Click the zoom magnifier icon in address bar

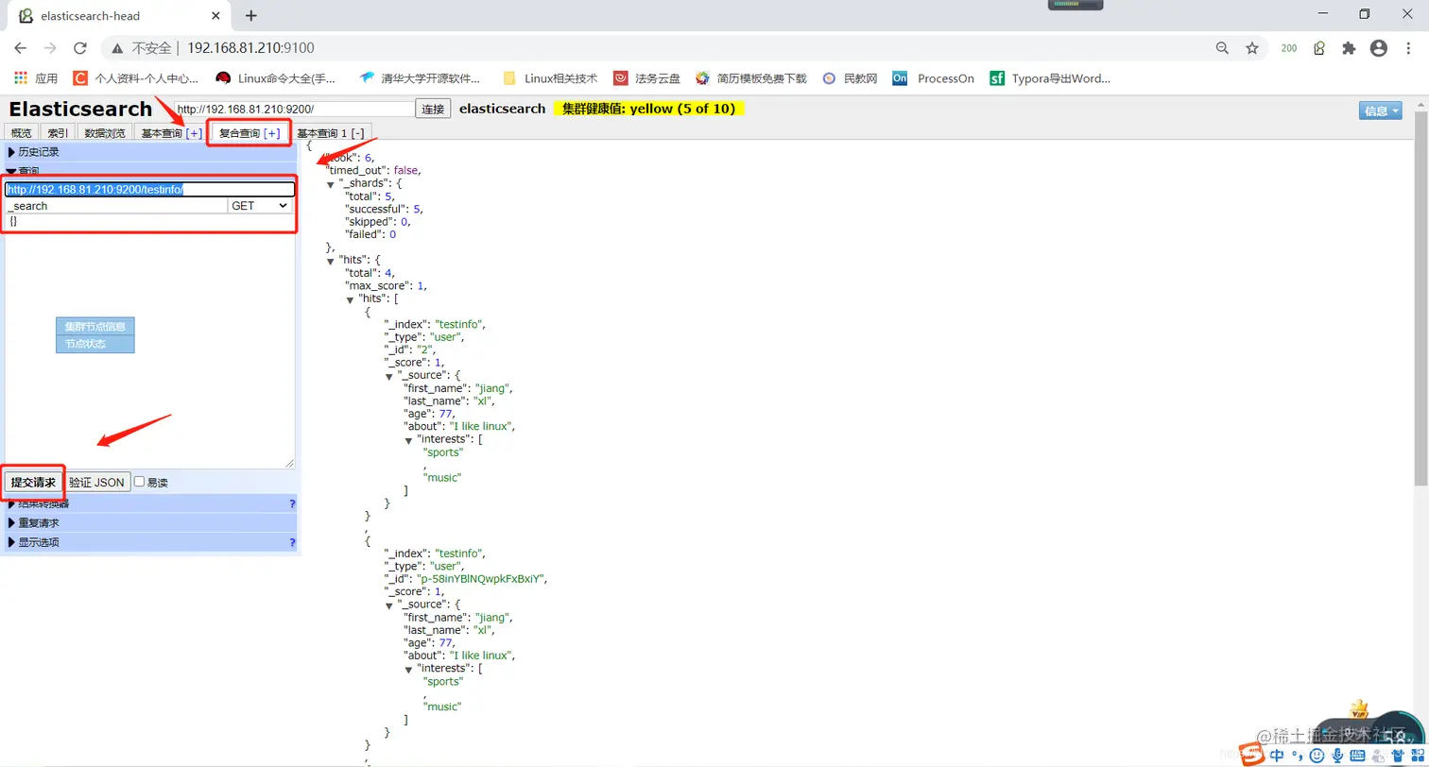click(x=1222, y=48)
